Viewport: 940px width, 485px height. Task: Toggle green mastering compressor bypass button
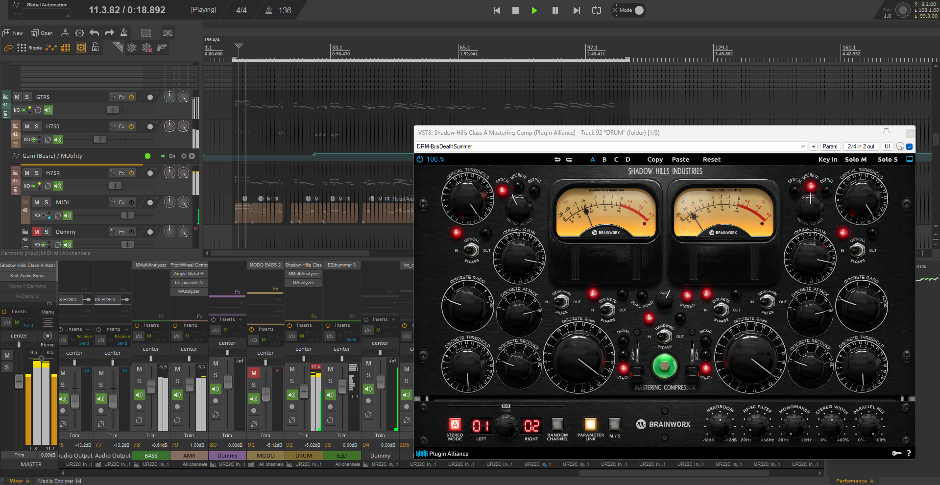pyautogui.click(x=664, y=365)
